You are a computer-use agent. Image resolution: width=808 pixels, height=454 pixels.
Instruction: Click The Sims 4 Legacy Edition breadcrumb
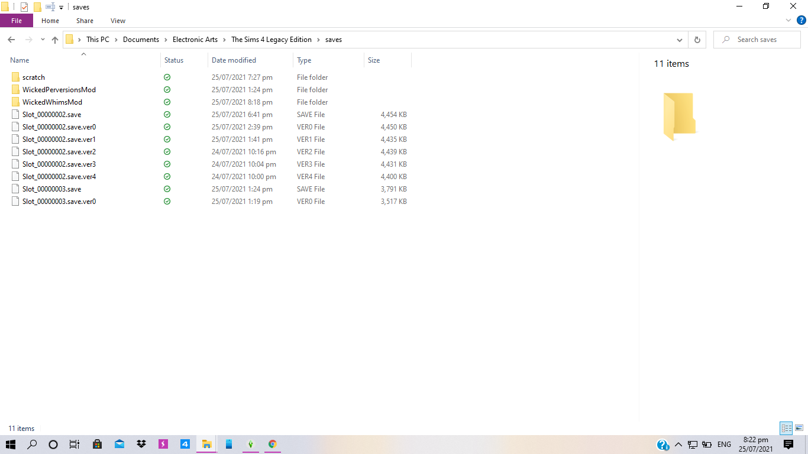coord(272,40)
